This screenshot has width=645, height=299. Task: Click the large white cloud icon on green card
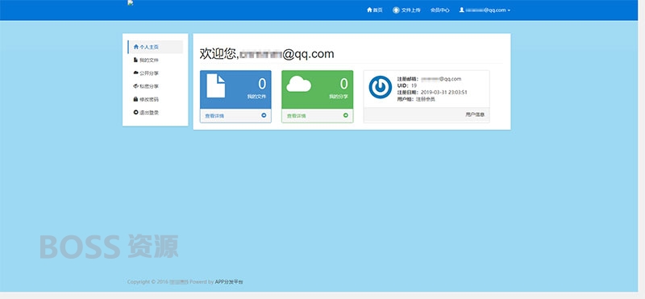pos(298,84)
